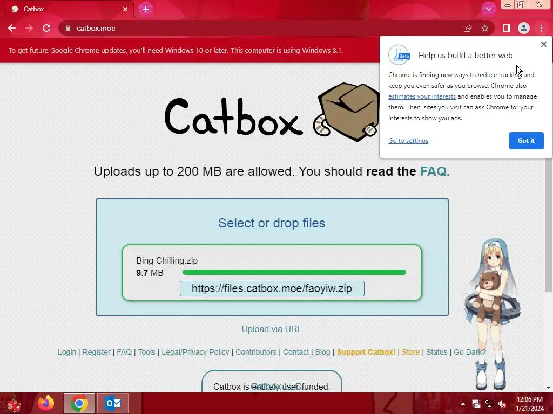This screenshot has height=414, width=553.
Task: Click the page vertical scrollbar
Action: pos(548,225)
